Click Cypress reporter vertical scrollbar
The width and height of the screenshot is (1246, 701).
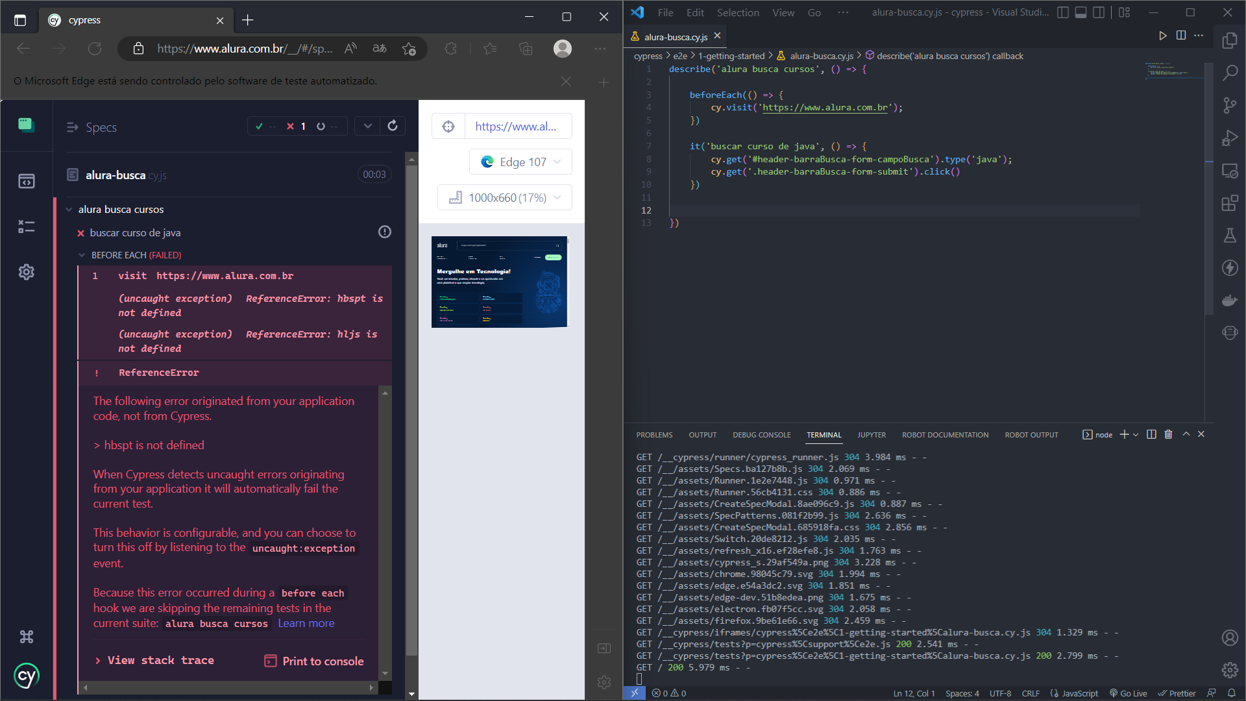click(x=411, y=410)
